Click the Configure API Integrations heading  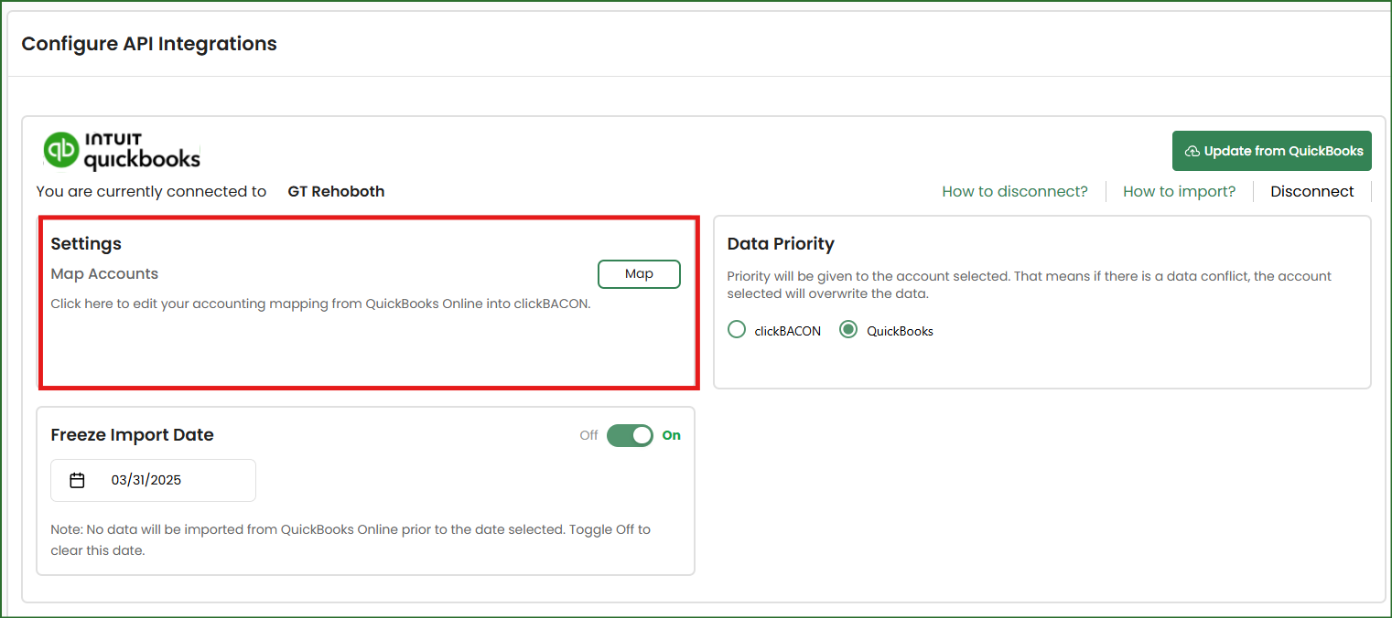[149, 43]
